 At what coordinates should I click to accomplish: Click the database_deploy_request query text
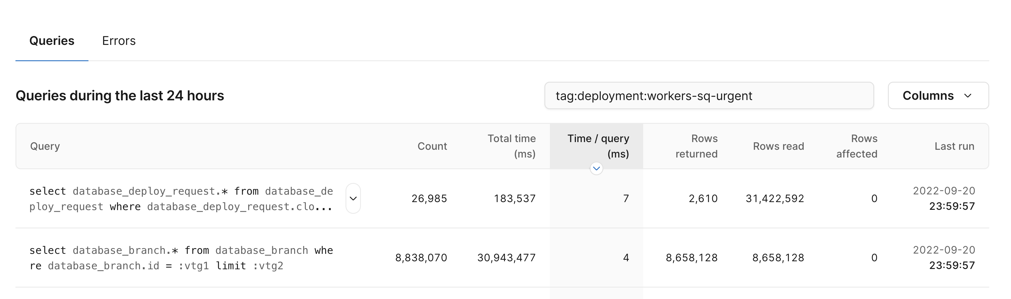click(181, 198)
